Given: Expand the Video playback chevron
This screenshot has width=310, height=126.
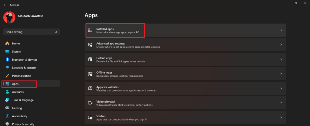Looking at the screenshot, I should coord(281,103).
